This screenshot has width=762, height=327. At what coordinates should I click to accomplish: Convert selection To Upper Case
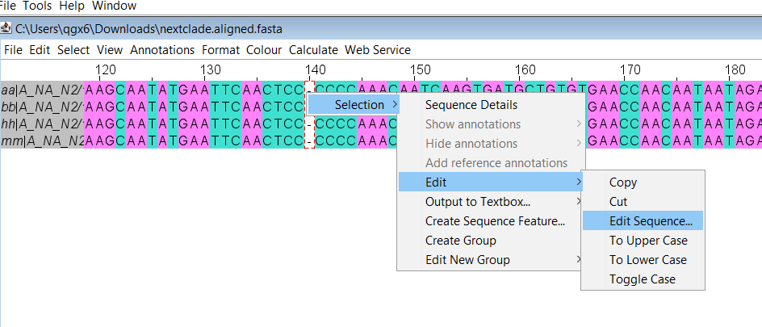click(648, 241)
